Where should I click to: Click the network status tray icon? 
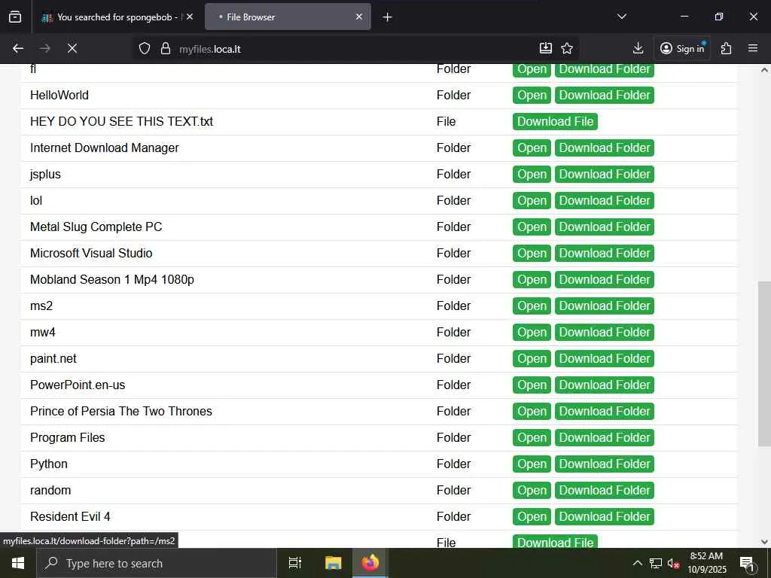(656, 563)
